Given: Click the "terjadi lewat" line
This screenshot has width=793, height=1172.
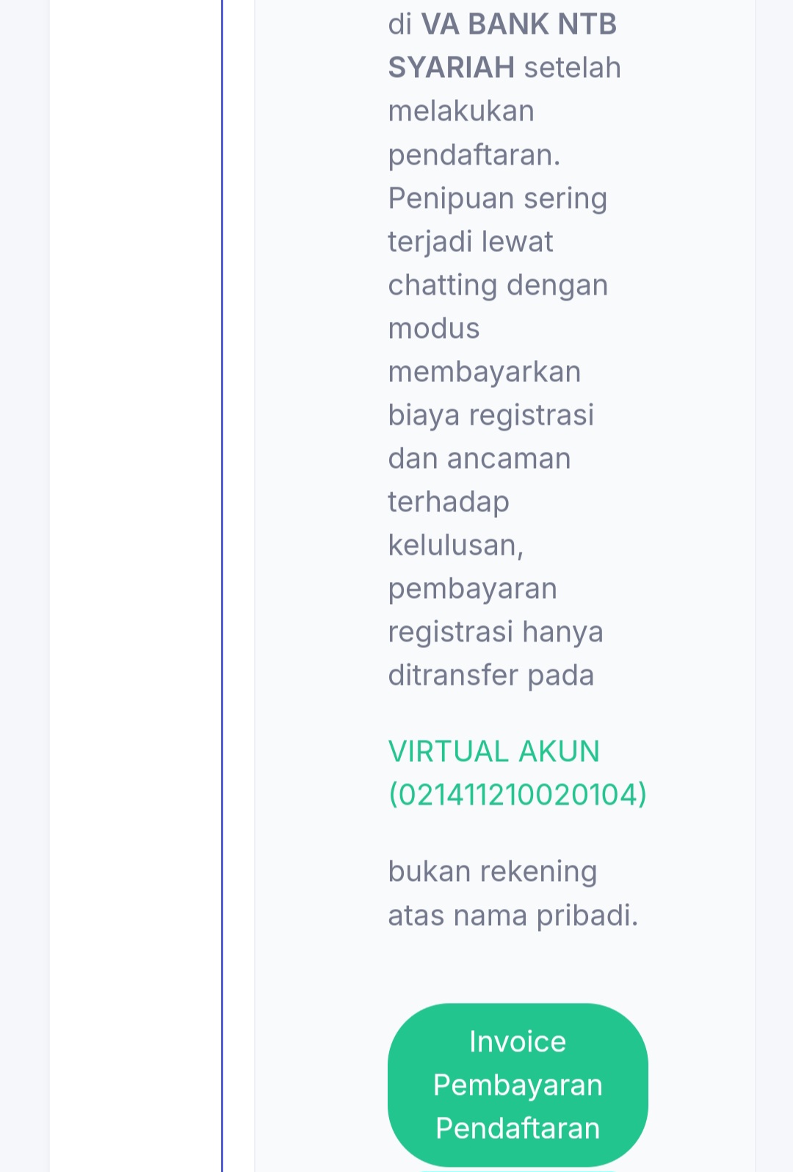Looking at the screenshot, I should point(471,242).
